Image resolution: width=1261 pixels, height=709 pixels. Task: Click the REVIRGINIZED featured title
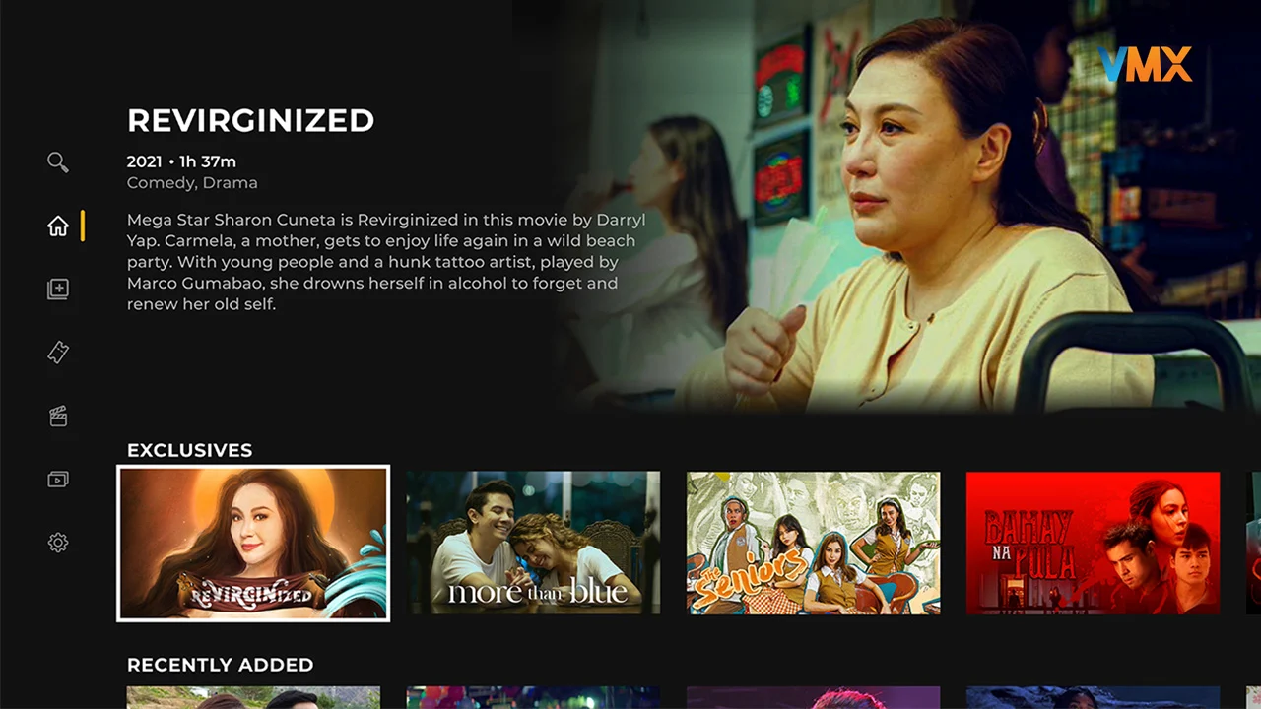[x=251, y=120]
